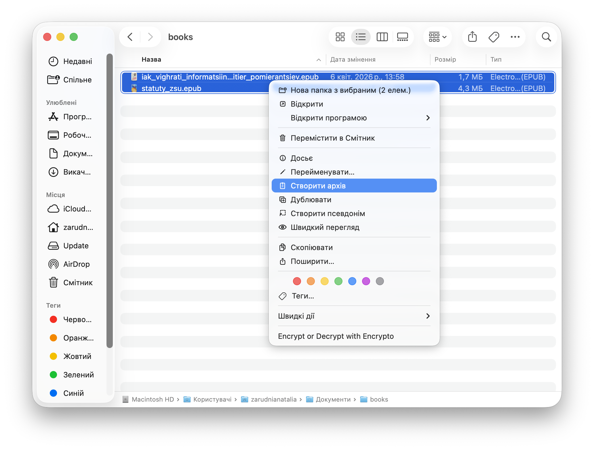Screen dimensions: 594x450
Task: Toggle list view mode
Action: tap(361, 37)
